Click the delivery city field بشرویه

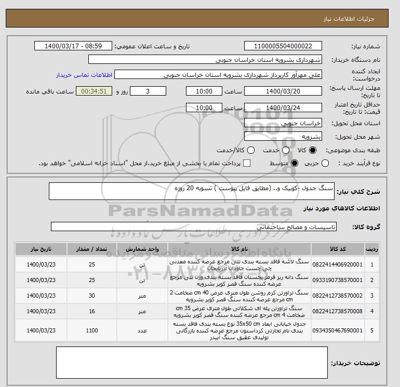[283, 137]
